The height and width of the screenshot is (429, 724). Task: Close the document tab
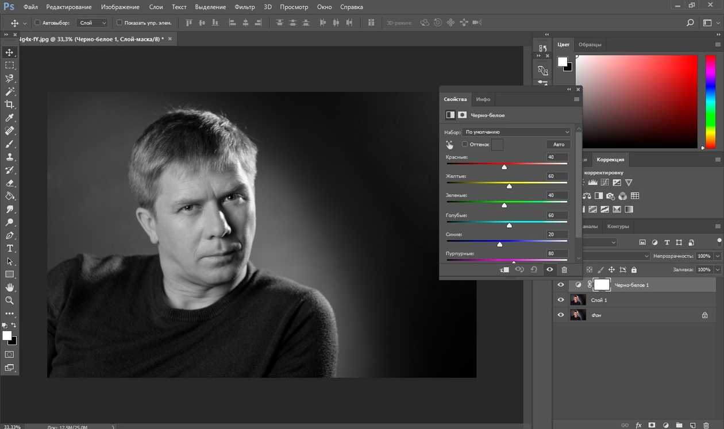169,39
